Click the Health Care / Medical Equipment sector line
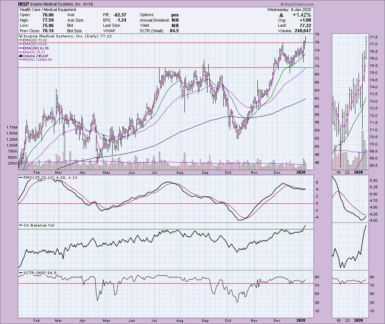The width and height of the screenshot is (385, 324). (48, 10)
